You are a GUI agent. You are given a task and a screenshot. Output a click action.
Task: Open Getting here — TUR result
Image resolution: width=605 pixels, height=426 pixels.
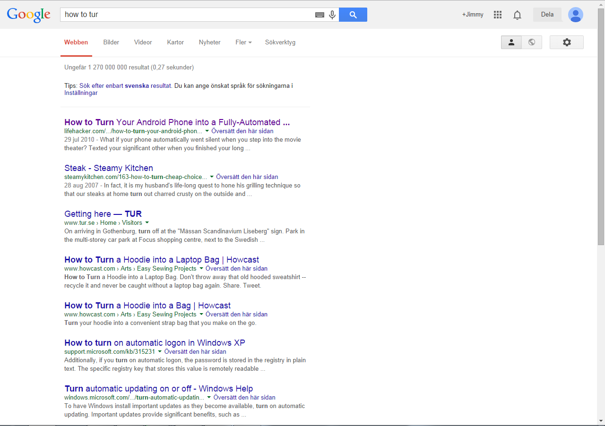click(103, 213)
